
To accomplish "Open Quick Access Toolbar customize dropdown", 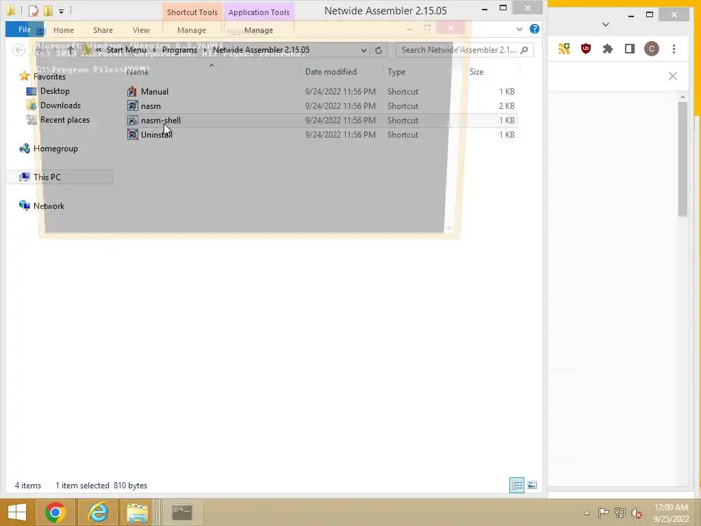I will (x=61, y=11).
